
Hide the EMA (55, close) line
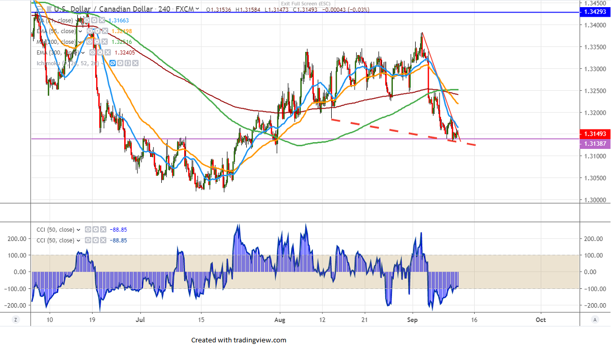[x=90, y=31]
